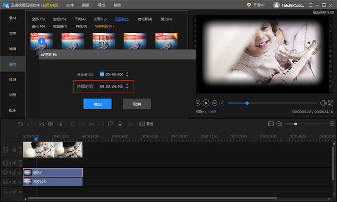Decrease start time with down arrow
Screen dimensions: 337x202
[127, 76]
